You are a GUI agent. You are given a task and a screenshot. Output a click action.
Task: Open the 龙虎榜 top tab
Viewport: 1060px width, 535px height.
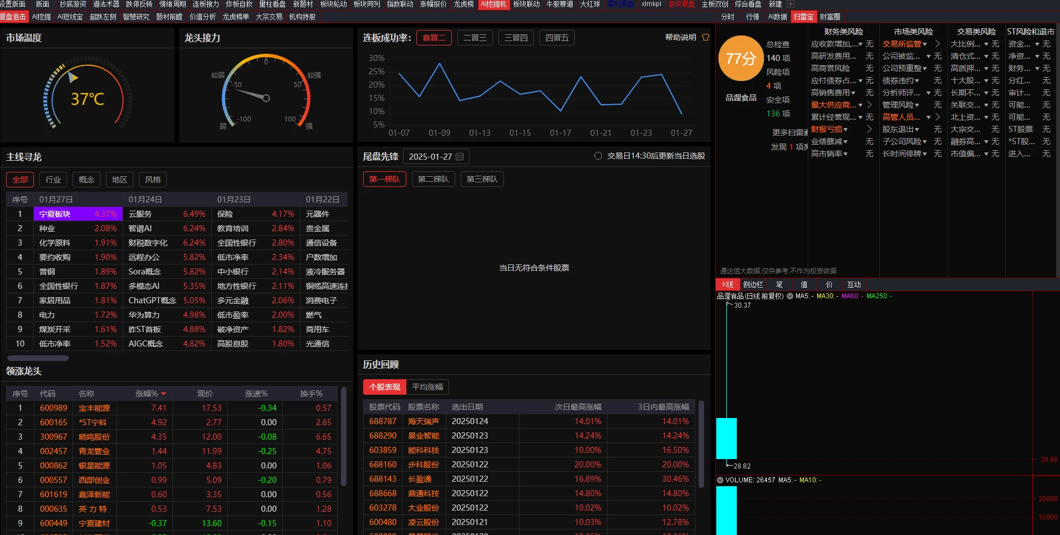pos(463,4)
